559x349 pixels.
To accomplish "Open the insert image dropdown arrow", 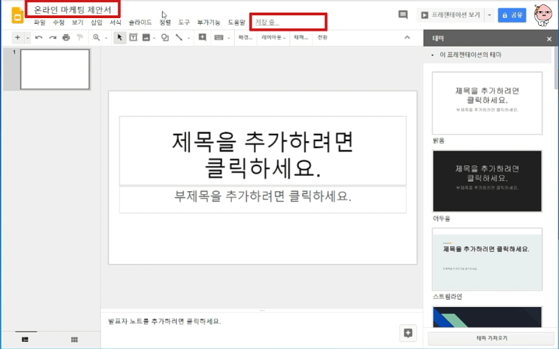I will click(154, 38).
